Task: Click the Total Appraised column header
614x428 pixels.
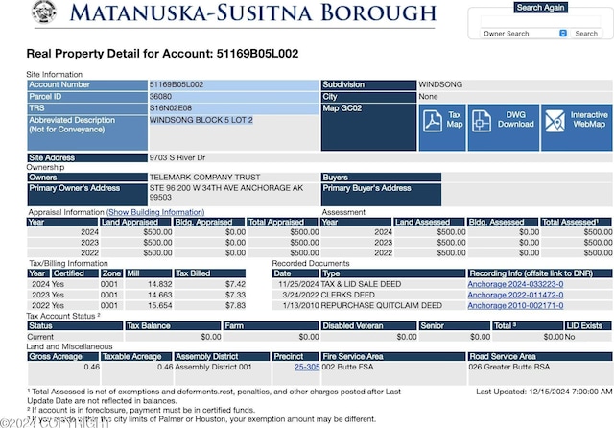Action: click(x=282, y=222)
